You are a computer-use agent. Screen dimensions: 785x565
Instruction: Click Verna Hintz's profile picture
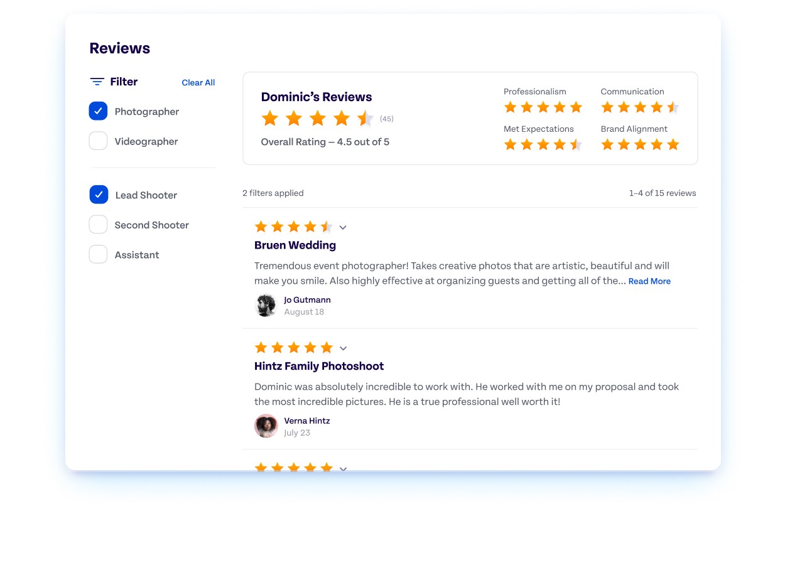pyautogui.click(x=266, y=426)
